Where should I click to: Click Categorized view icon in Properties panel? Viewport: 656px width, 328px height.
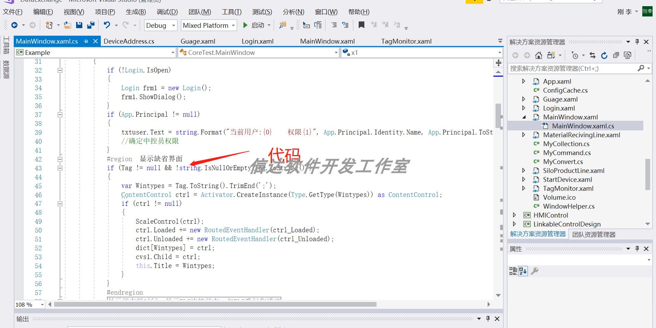coord(513,271)
